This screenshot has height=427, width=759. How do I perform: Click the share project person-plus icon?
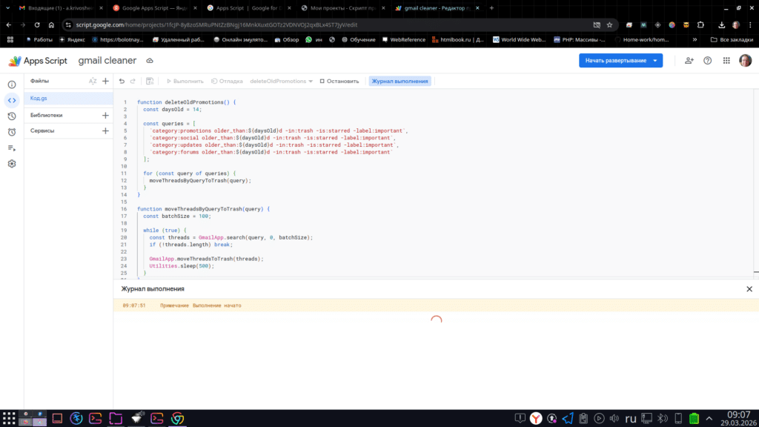point(689,61)
